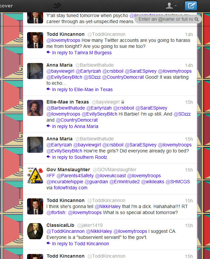The height and width of the screenshot is (259, 210).
Task: Click the #FF hashtag
Action: click(x=50, y=176)
